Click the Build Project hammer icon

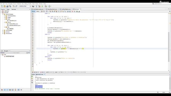(x=37, y=6)
